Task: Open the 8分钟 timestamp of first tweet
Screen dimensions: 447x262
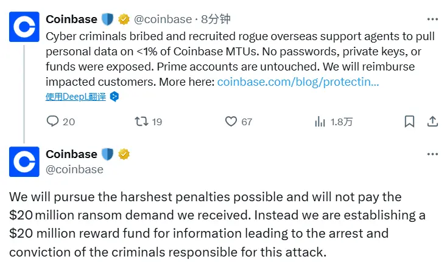Action: [x=214, y=19]
